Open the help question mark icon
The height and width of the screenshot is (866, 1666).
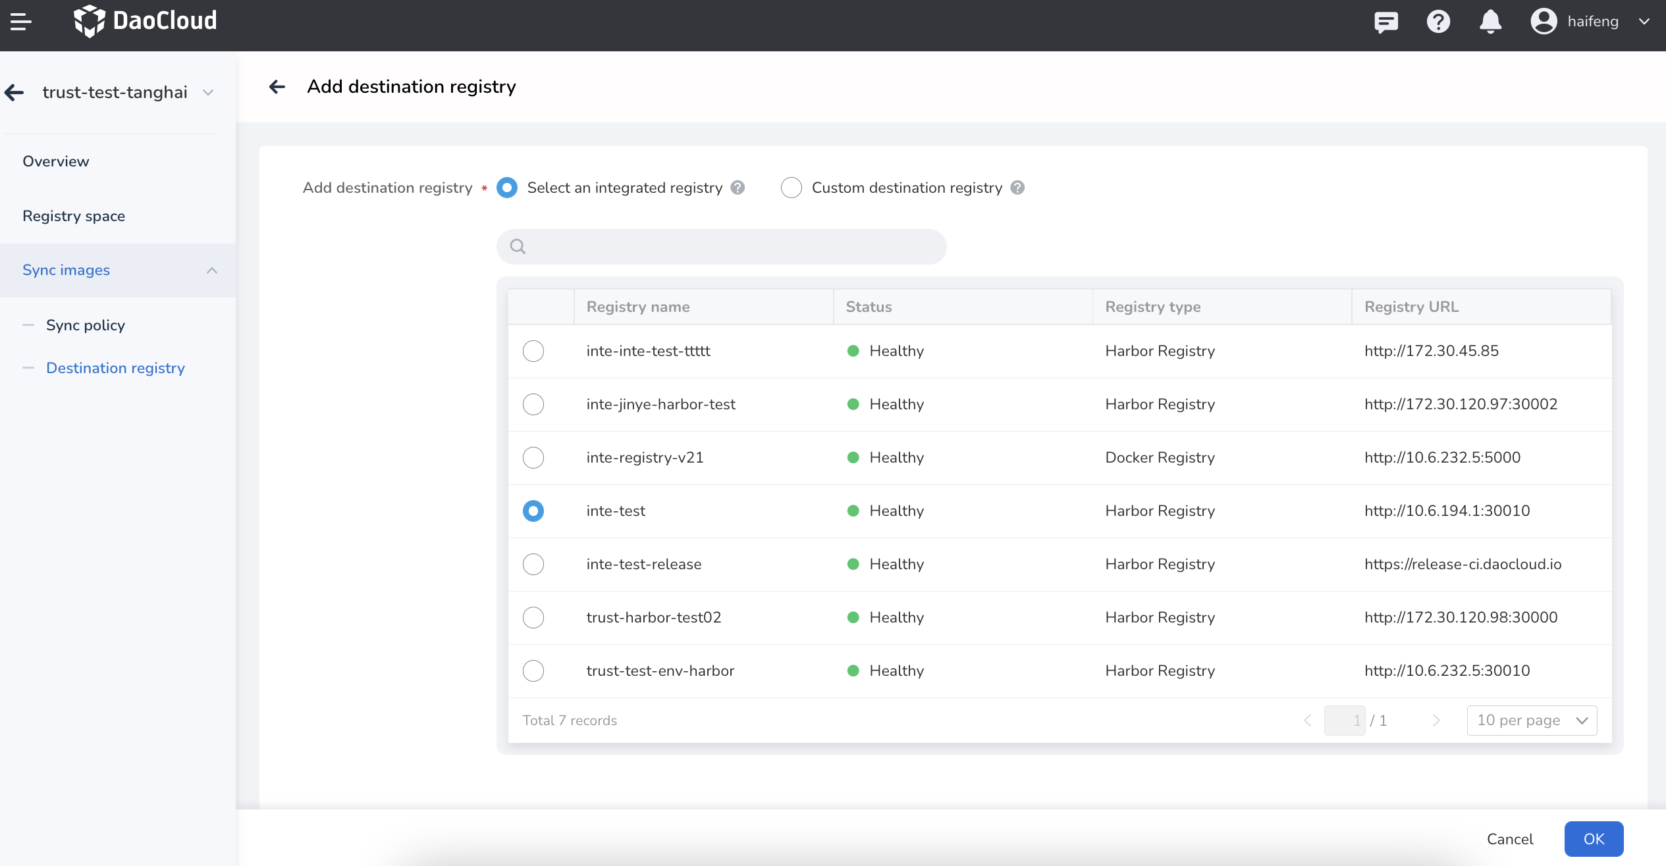click(1438, 22)
